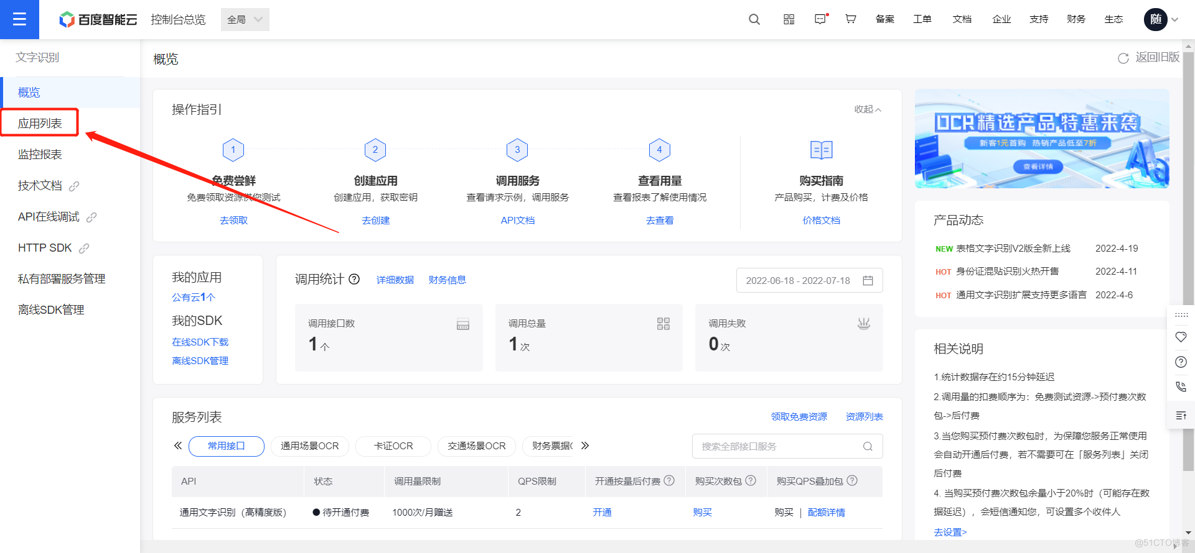Select the 卡证OCR service tab
This screenshot has width=1195, height=553.
click(x=393, y=446)
